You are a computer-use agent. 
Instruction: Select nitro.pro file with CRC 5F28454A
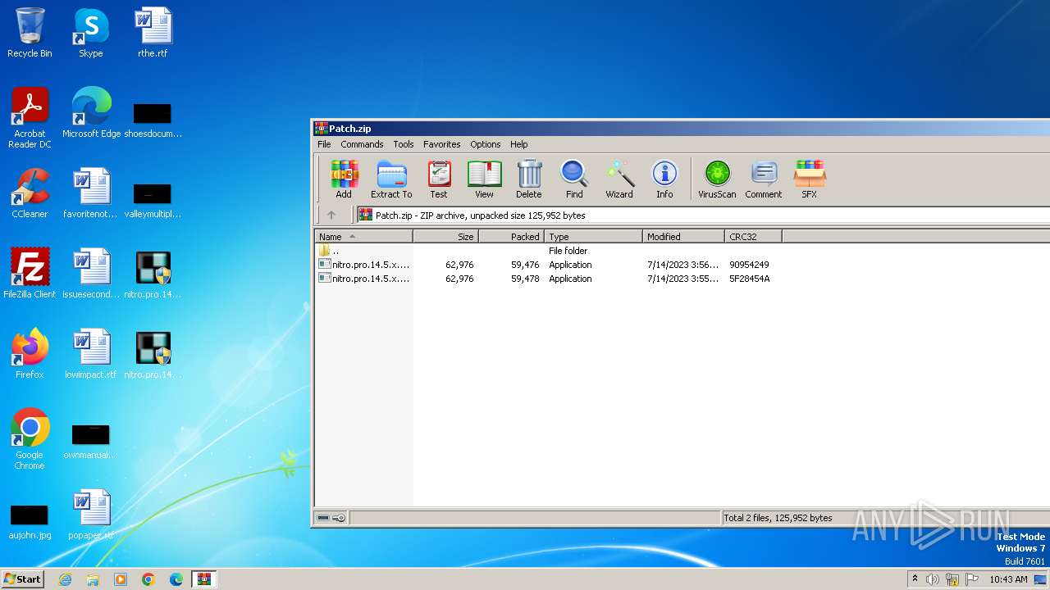548,279
